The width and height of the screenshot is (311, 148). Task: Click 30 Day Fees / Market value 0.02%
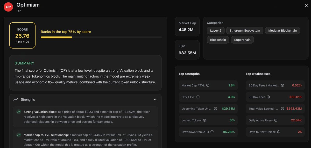point(297,85)
